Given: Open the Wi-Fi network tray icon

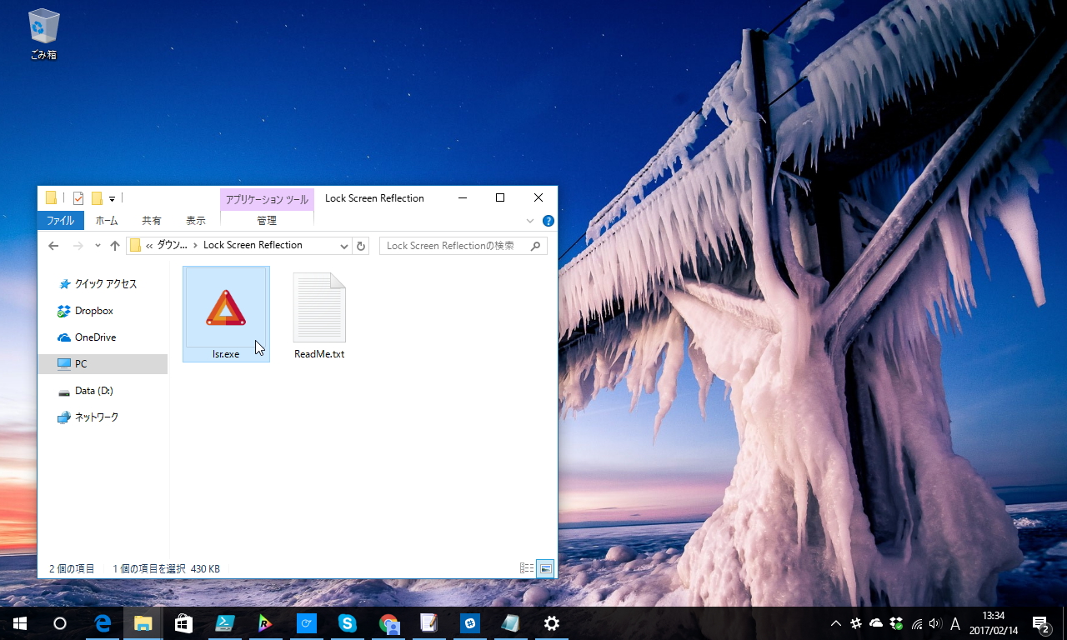Looking at the screenshot, I should pyautogui.click(x=917, y=623).
